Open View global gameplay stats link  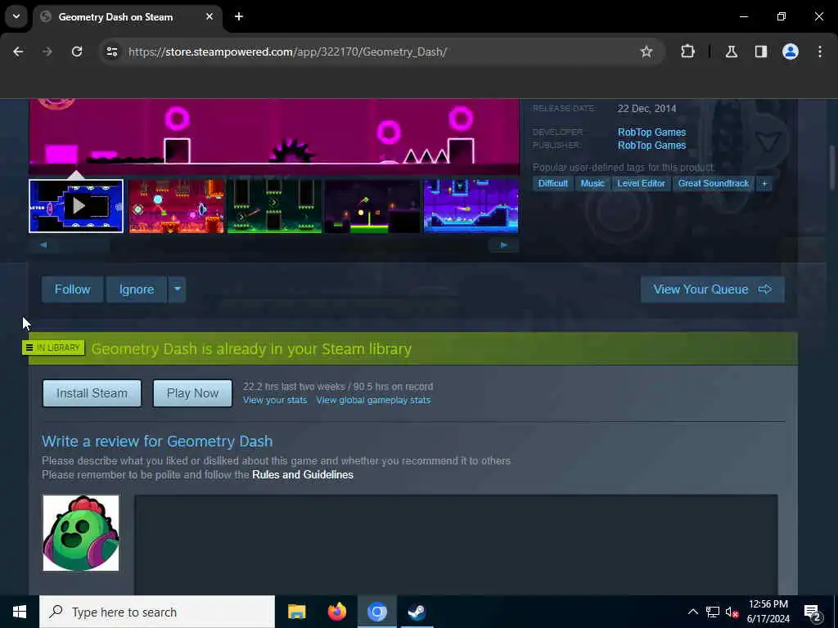point(373,401)
